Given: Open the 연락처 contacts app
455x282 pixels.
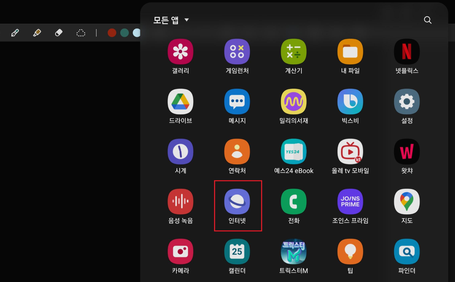Looking at the screenshot, I should 237,151.
